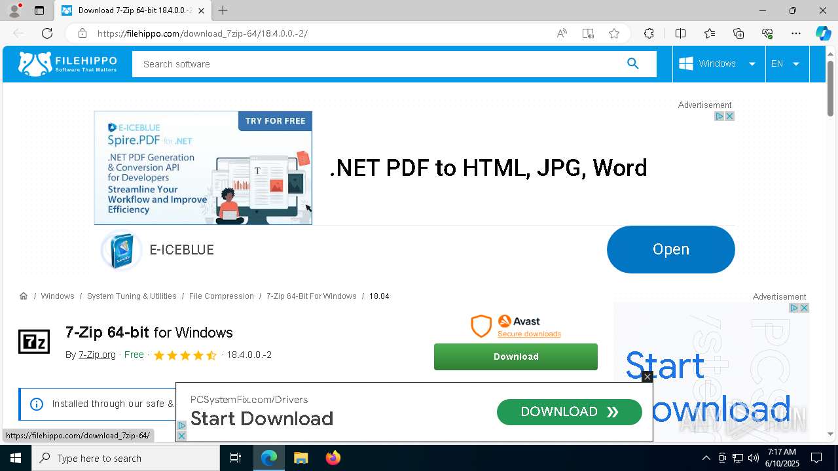Click the top ad AdChoices icon

click(719, 116)
